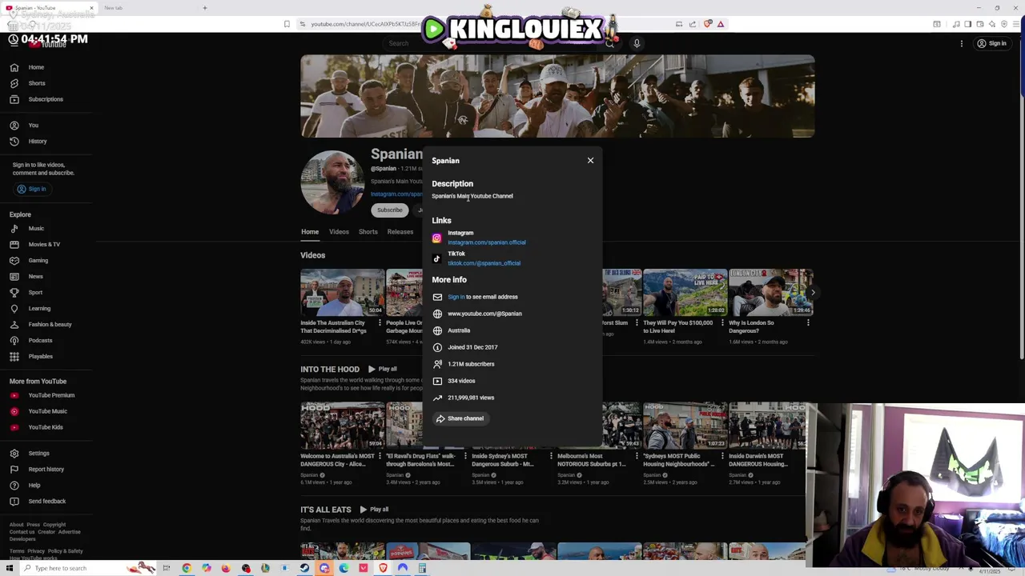This screenshot has height=576, width=1025.
Task: Select the channel Releases tab
Action: pyautogui.click(x=400, y=232)
